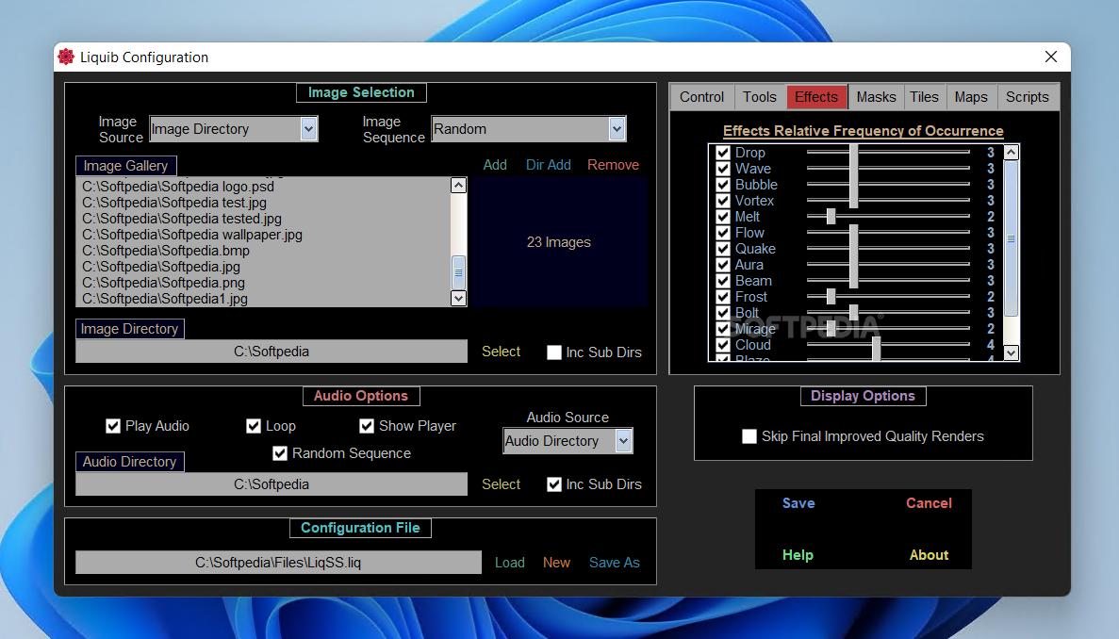Click the 23 Images preview area
The height and width of the screenshot is (639, 1119).
tap(559, 242)
